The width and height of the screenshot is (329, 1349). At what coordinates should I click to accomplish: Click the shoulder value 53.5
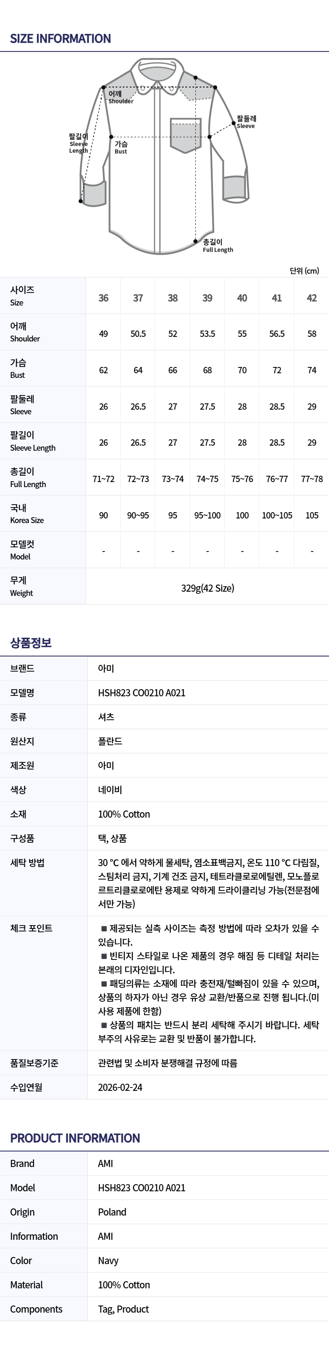pyautogui.click(x=208, y=334)
